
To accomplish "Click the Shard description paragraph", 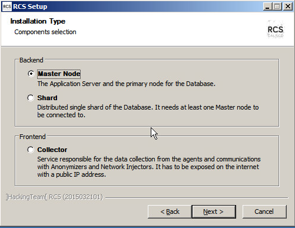I will coord(148,111).
